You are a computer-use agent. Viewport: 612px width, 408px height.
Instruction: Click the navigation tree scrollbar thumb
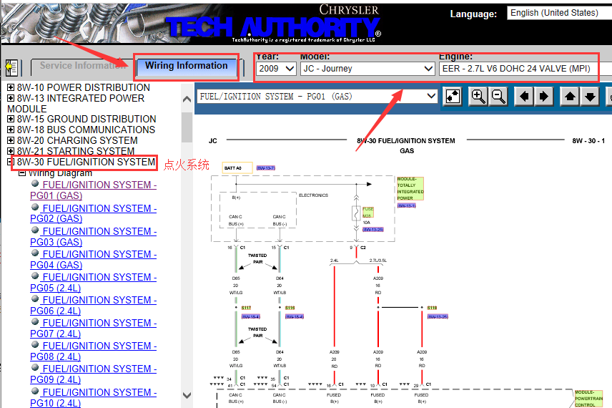(187, 127)
